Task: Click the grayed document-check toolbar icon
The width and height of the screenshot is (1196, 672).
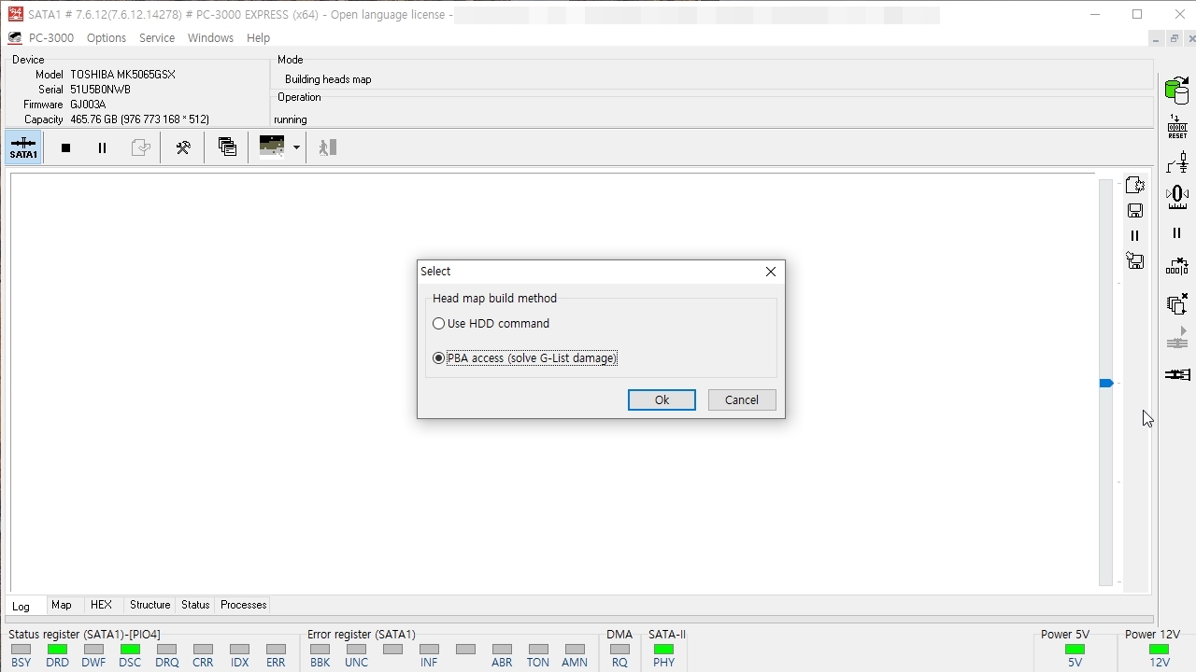Action: point(140,147)
